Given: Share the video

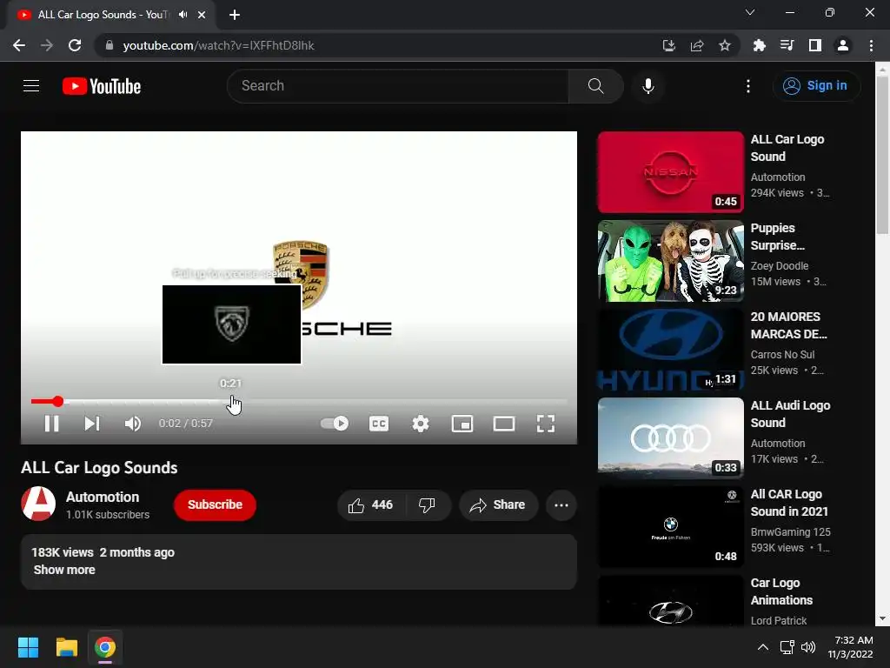Looking at the screenshot, I should click(x=498, y=505).
